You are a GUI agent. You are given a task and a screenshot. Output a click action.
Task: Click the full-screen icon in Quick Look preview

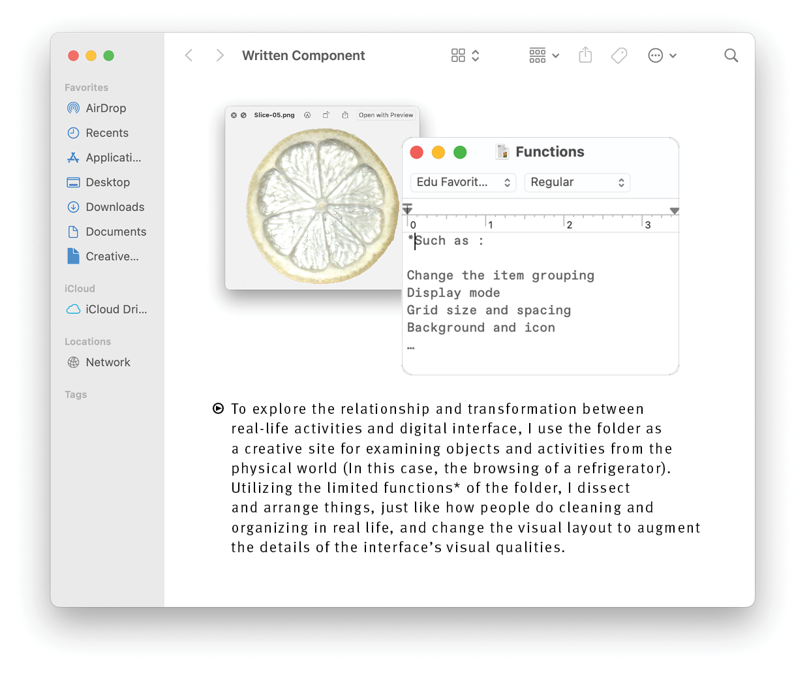click(x=243, y=115)
